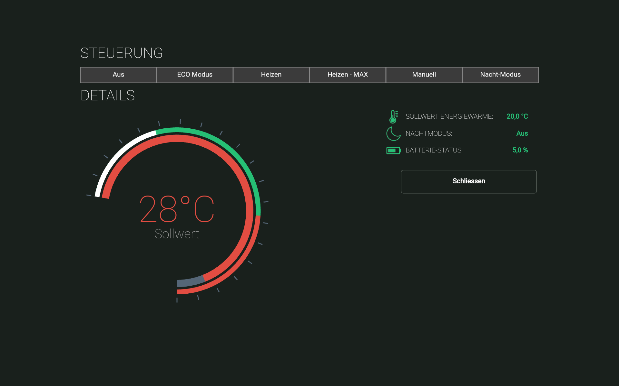Select the Aus mode button
Viewport: 619px width, 386px height.
pyautogui.click(x=118, y=75)
